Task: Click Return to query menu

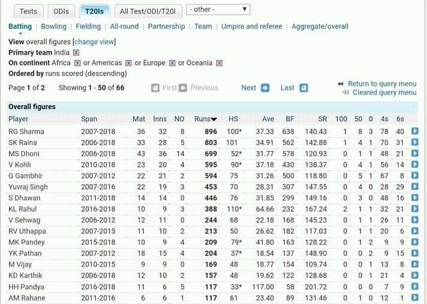Action: 382,83
